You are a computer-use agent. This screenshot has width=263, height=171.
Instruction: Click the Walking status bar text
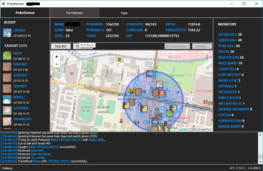point(7,168)
